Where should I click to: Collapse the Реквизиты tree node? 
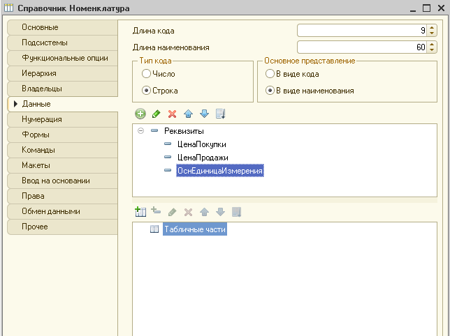point(140,131)
